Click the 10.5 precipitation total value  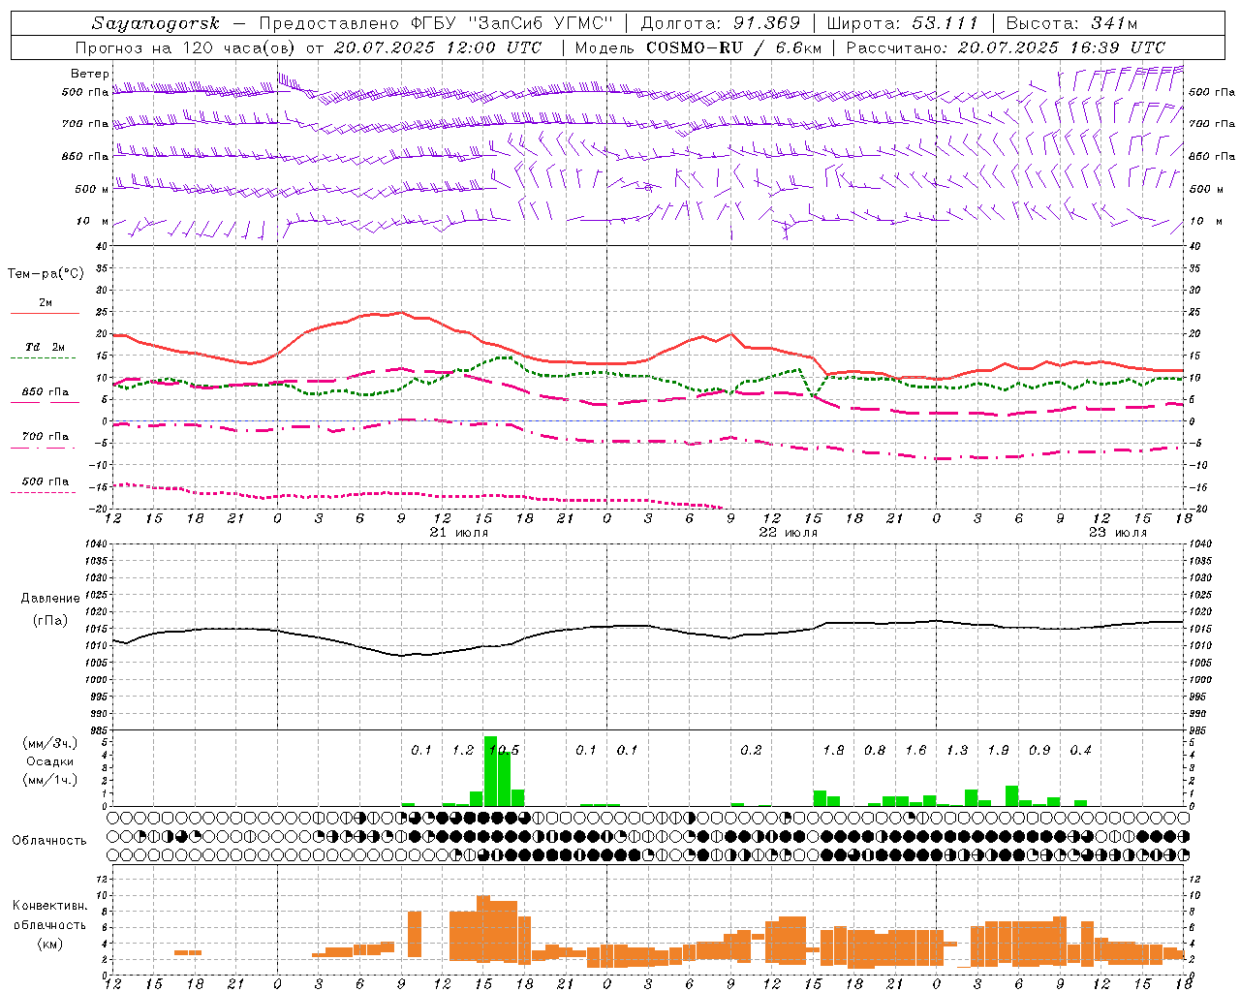tap(505, 751)
